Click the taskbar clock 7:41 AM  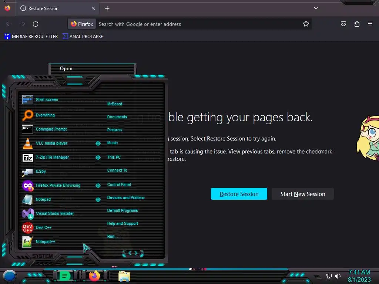(359, 273)
